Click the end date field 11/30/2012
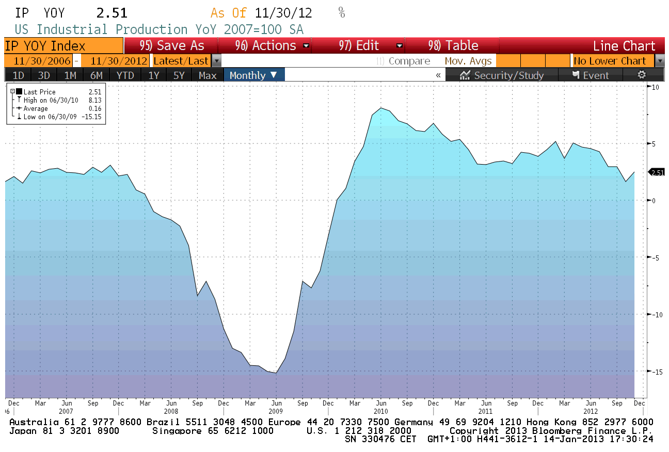 tap(116, 61)
